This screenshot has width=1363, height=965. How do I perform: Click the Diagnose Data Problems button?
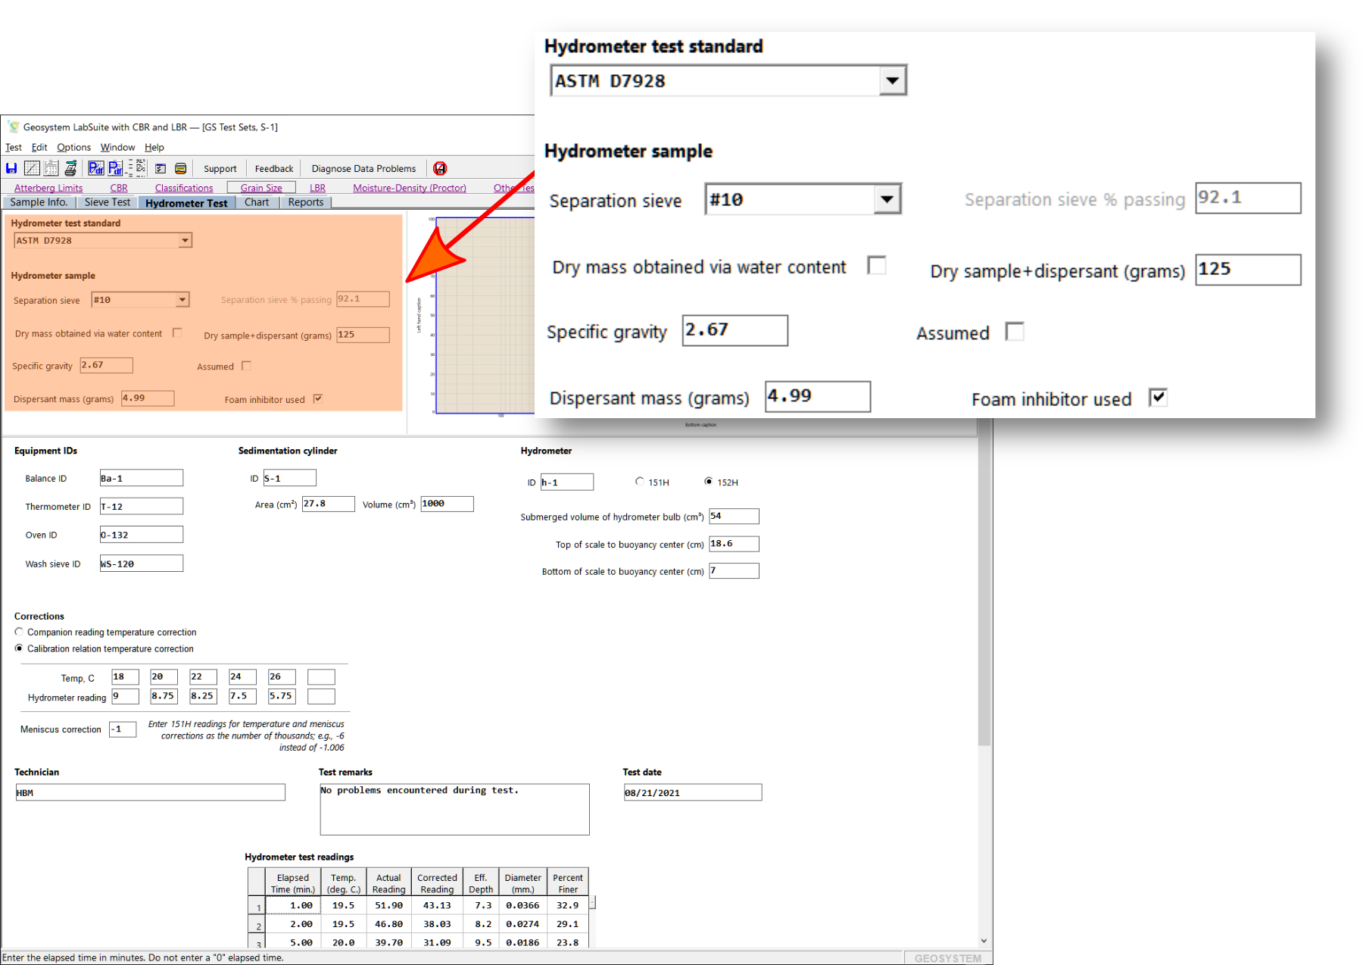363,168
